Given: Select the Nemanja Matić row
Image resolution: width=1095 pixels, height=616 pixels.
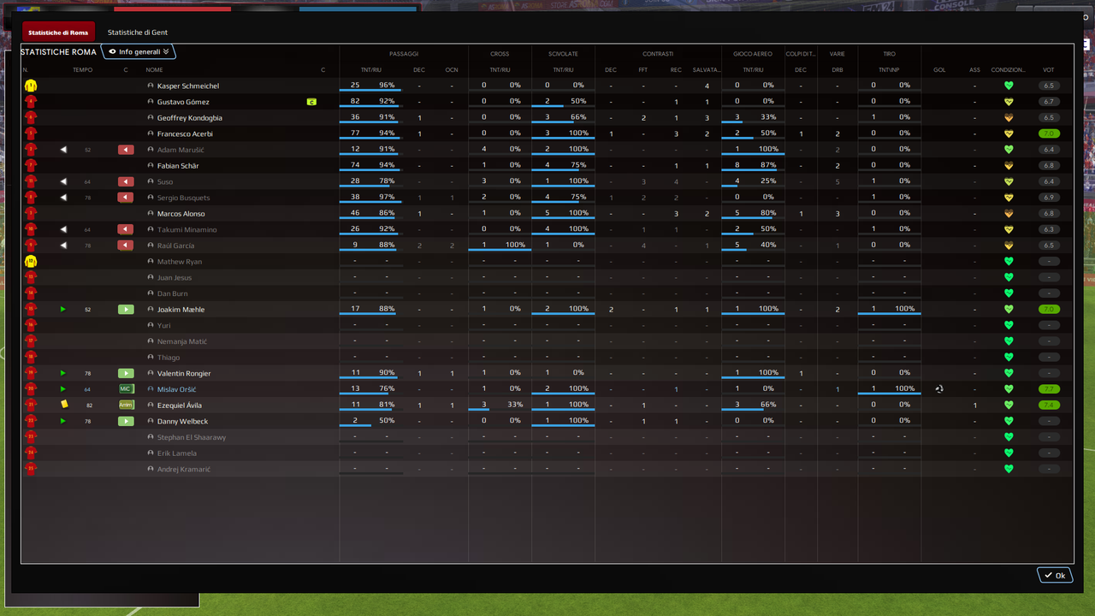Looking at the screenshot, I should click(547, 341).
